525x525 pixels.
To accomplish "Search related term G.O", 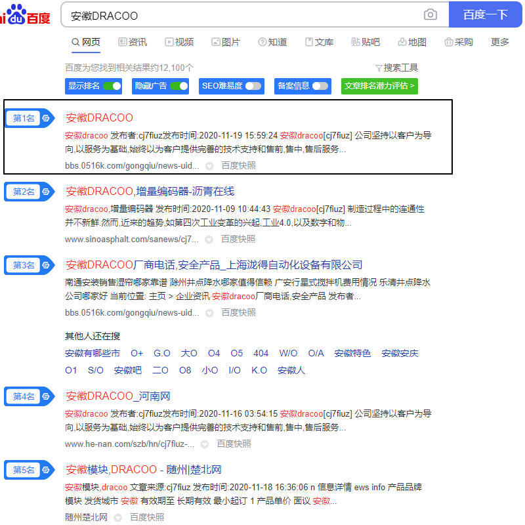I will [x=162, y=354].
